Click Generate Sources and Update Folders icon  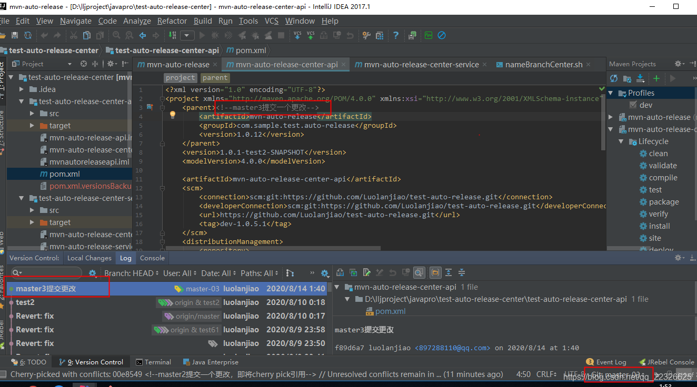(x=627, y=78)
